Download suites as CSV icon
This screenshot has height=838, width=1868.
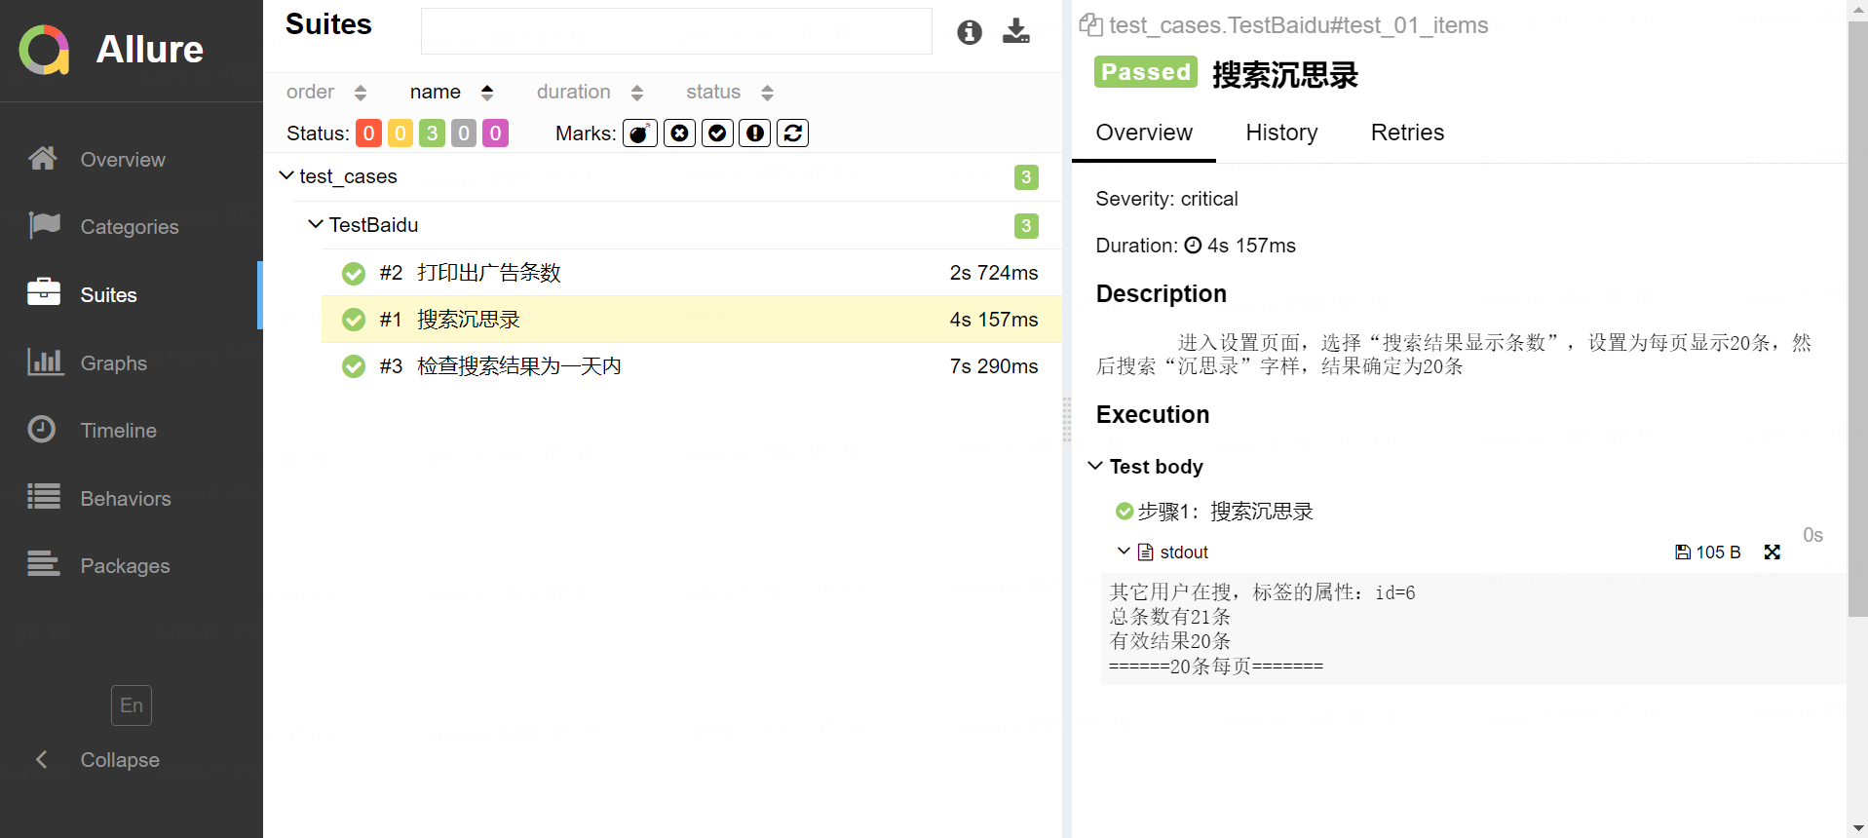(x=1016, y=31)
